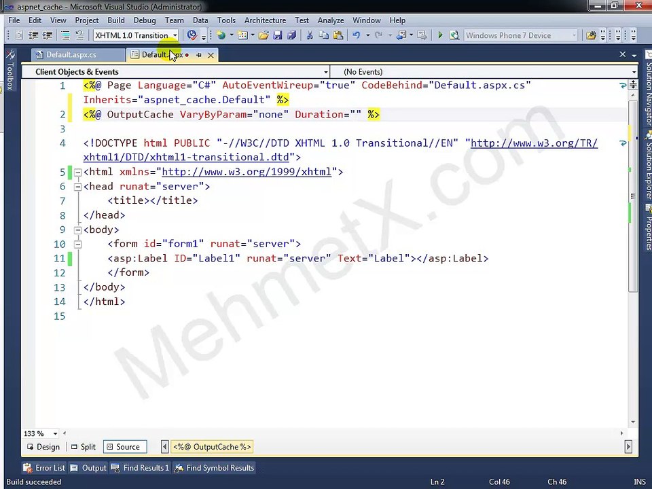
Task: Click the Save All icon
Action: click(x=292, y=35)
